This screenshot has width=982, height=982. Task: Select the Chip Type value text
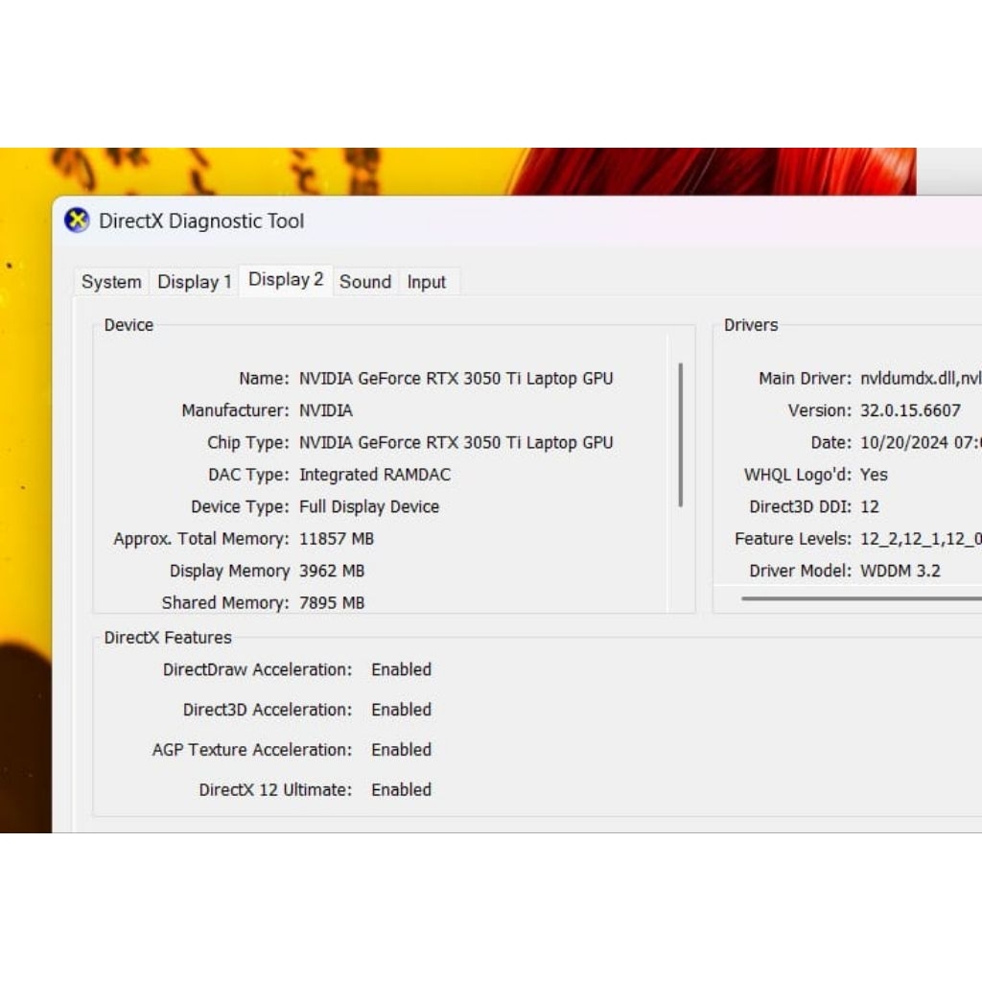point(456,442)
